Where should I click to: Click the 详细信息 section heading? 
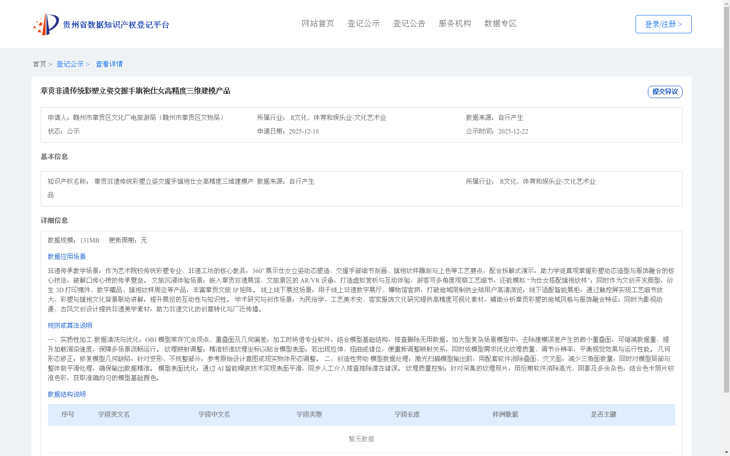(x=54, y=221)
